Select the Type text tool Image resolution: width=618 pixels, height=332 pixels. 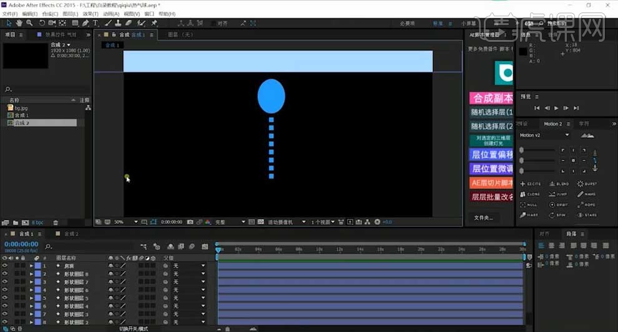click(96, 23)
